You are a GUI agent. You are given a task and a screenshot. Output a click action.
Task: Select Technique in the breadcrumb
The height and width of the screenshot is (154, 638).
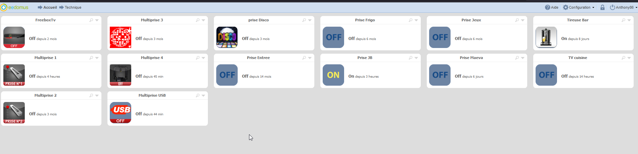pyautogui.click(x=73, y=7)
